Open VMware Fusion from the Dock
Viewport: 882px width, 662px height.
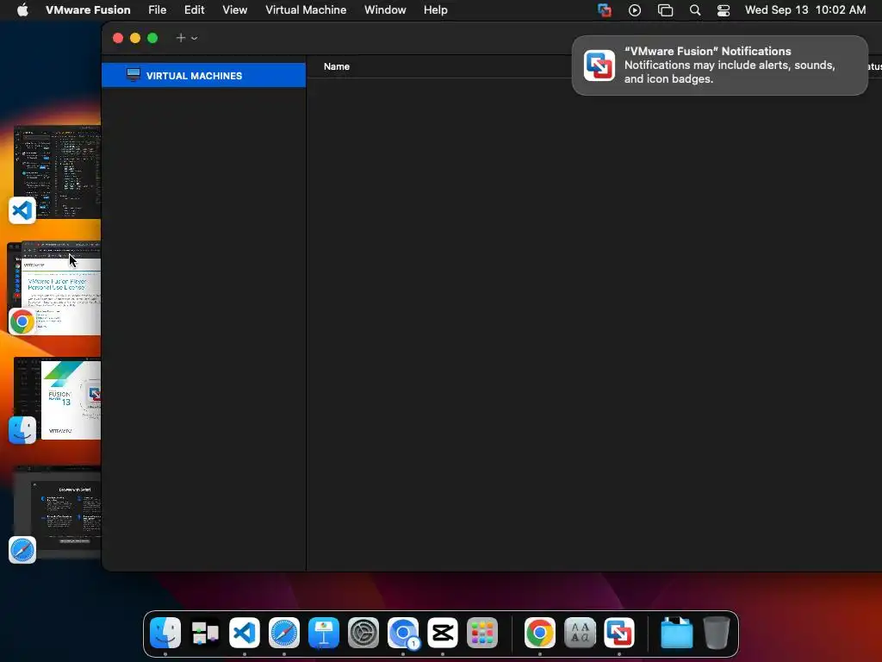(619, 633)
